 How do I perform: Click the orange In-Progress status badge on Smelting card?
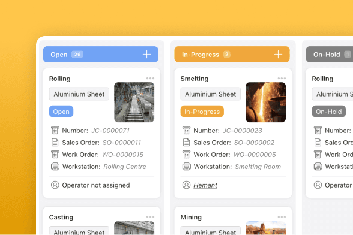[202, 112]
